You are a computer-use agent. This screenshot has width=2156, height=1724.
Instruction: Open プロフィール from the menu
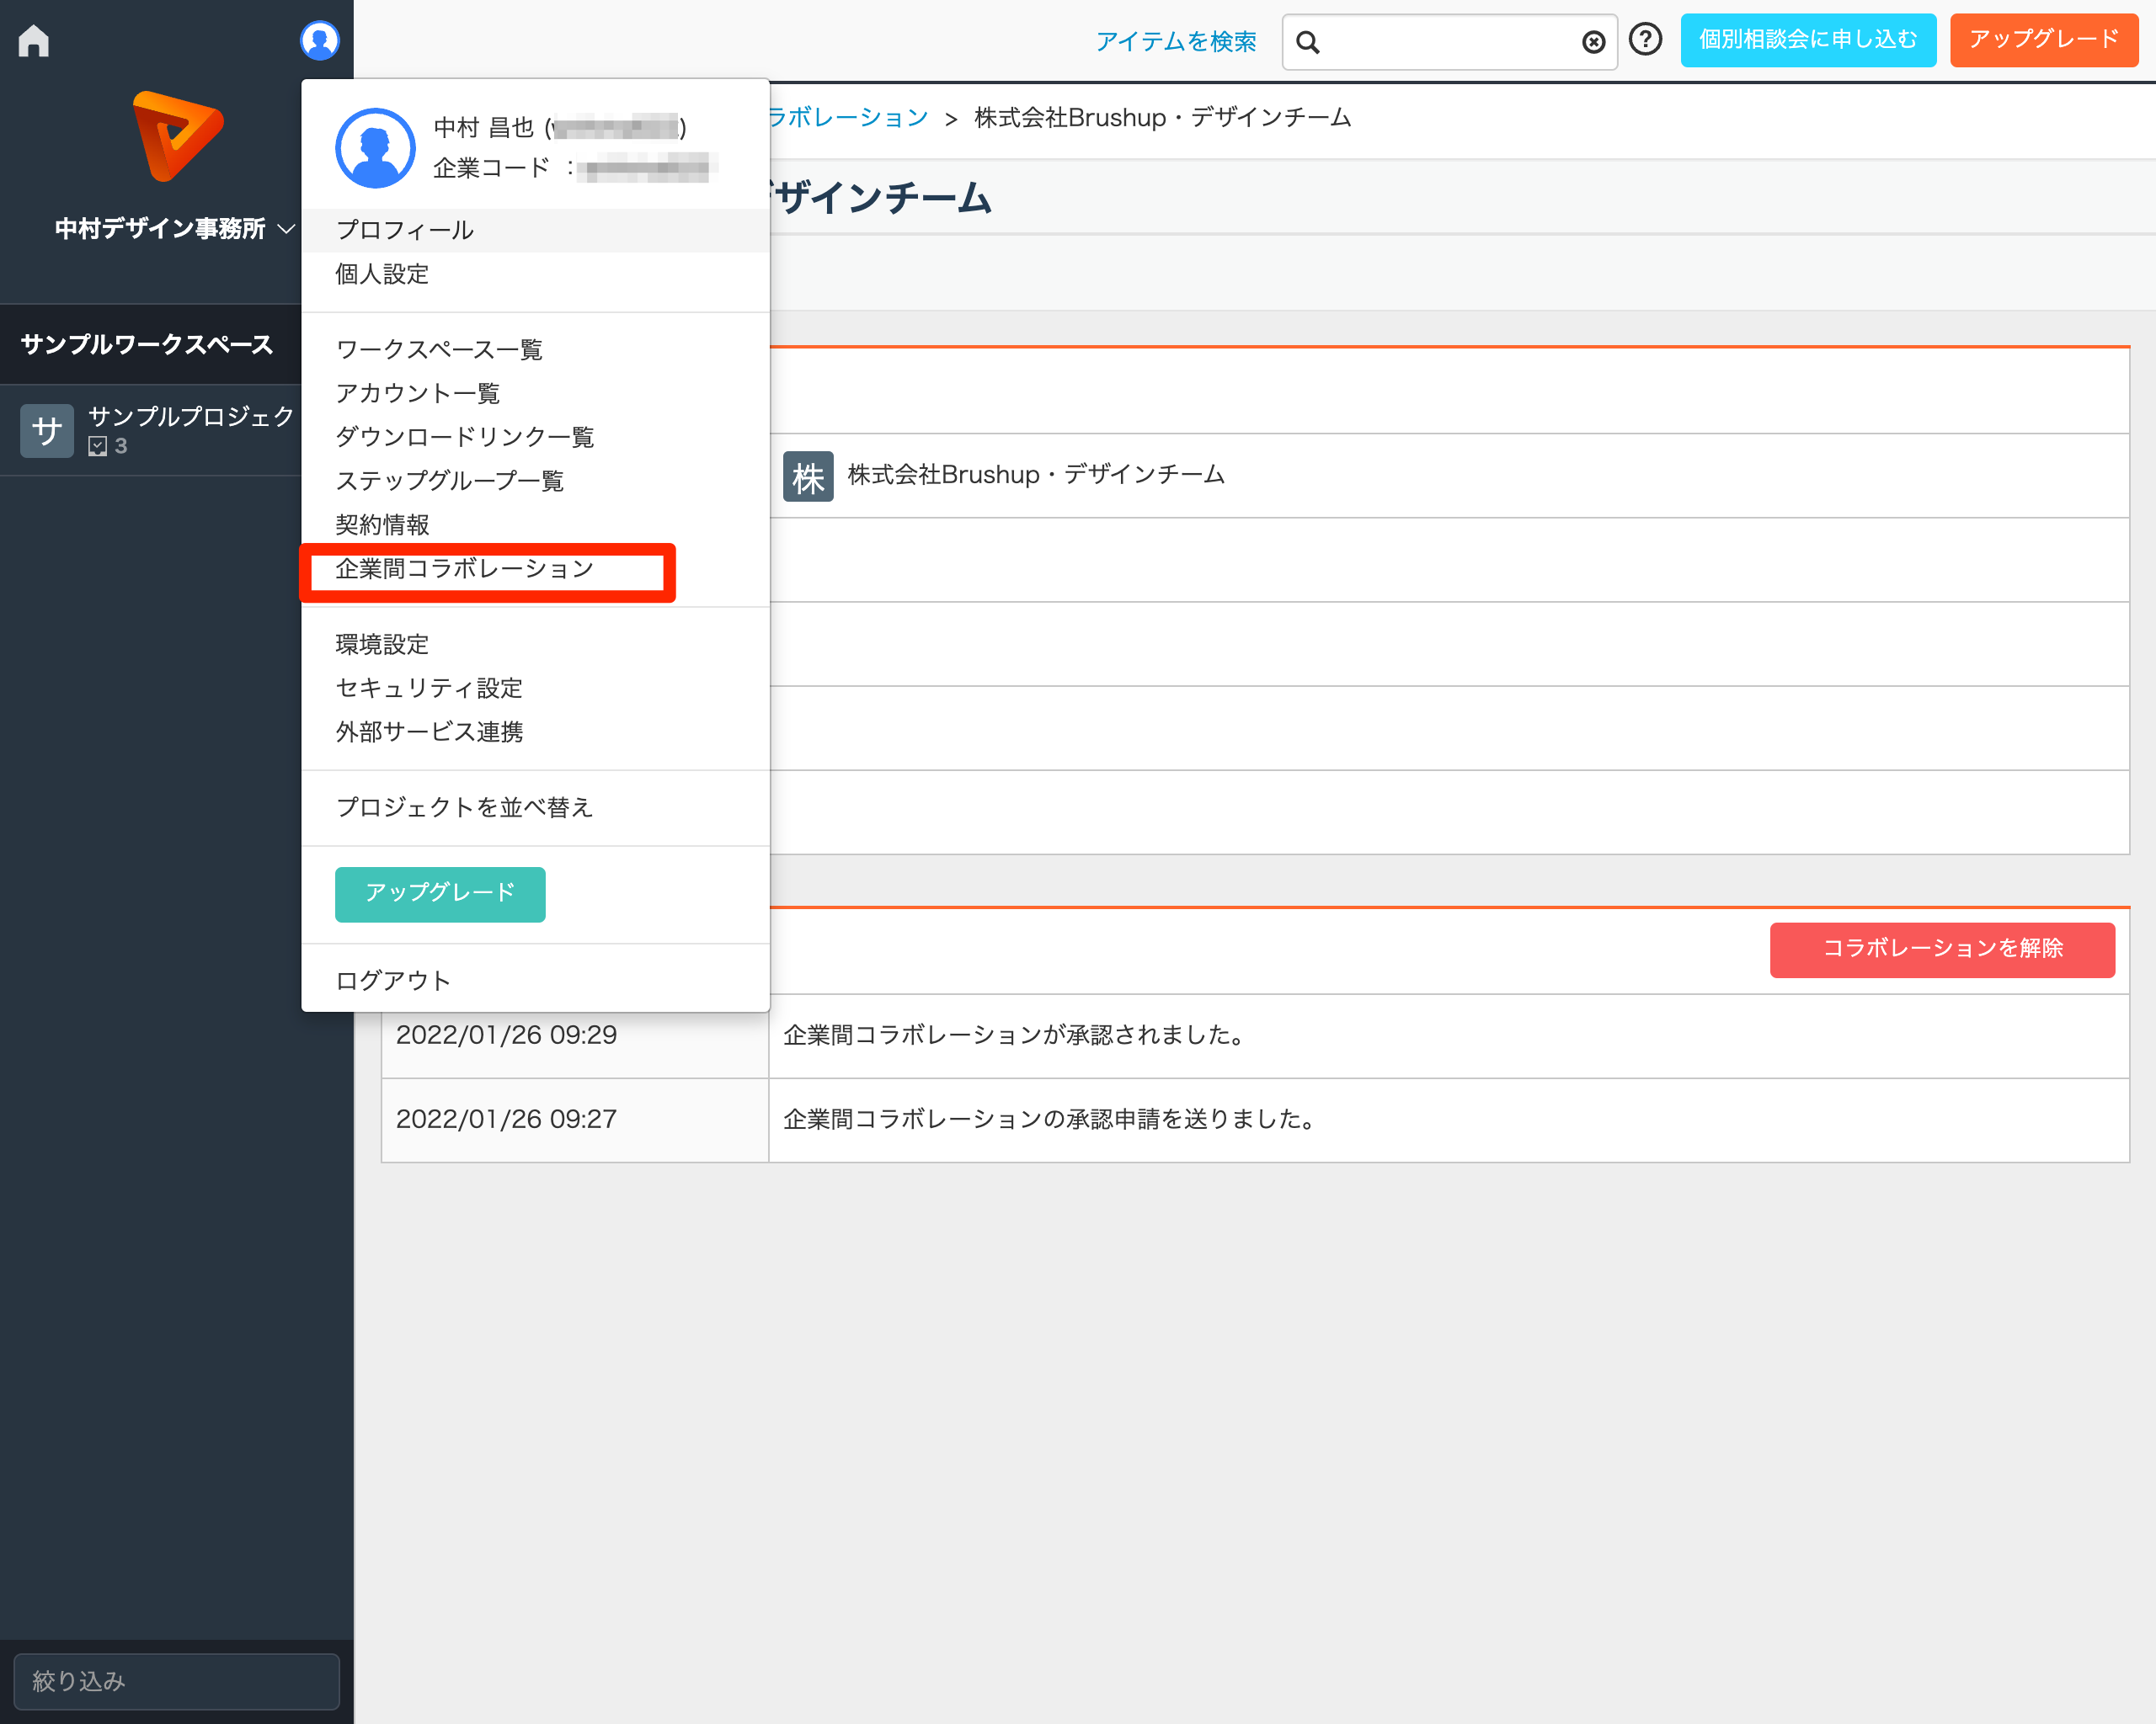click(x=404, y=230)
